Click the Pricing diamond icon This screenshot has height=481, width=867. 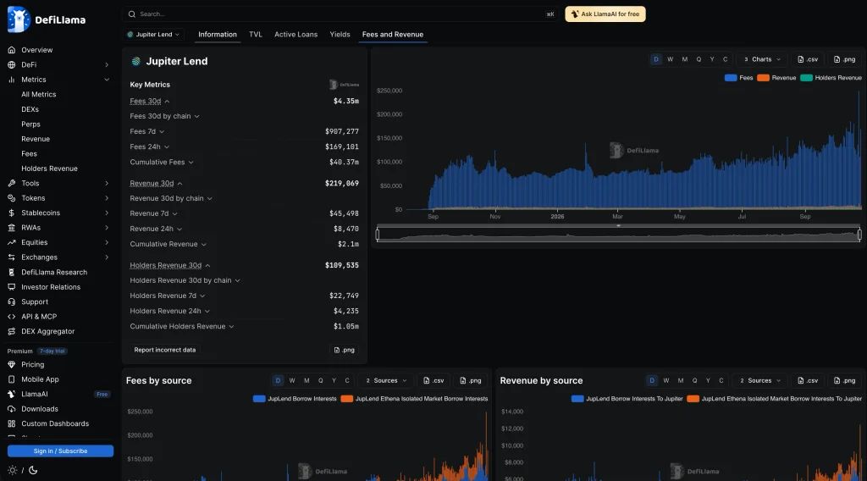(x=12, y=364)
